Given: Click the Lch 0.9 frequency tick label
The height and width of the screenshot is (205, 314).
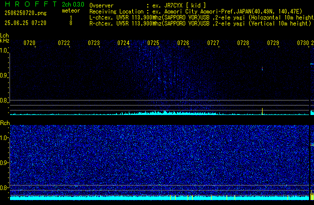Looking at the screenshot, I should pyautogui.click(x=4, y=75).
